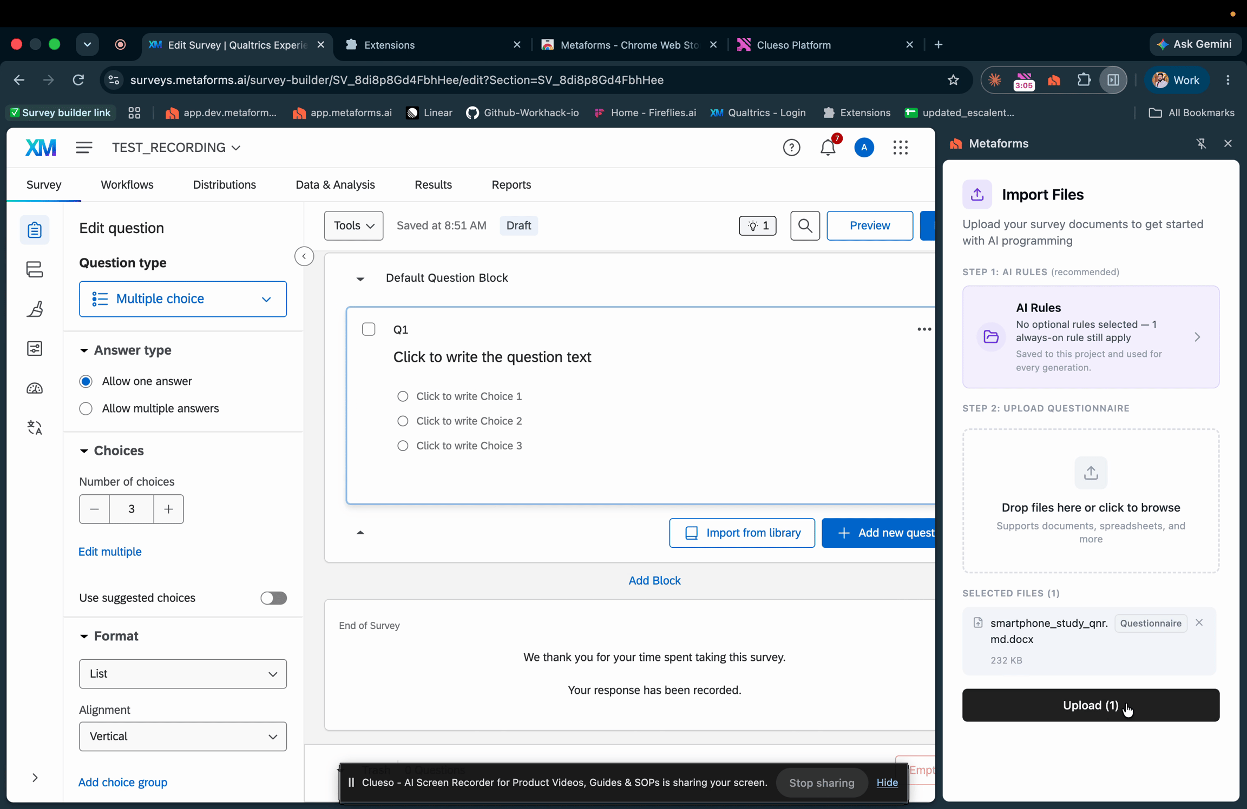Switch to the Reports tab
The image size is (1247, 809).
511,185
